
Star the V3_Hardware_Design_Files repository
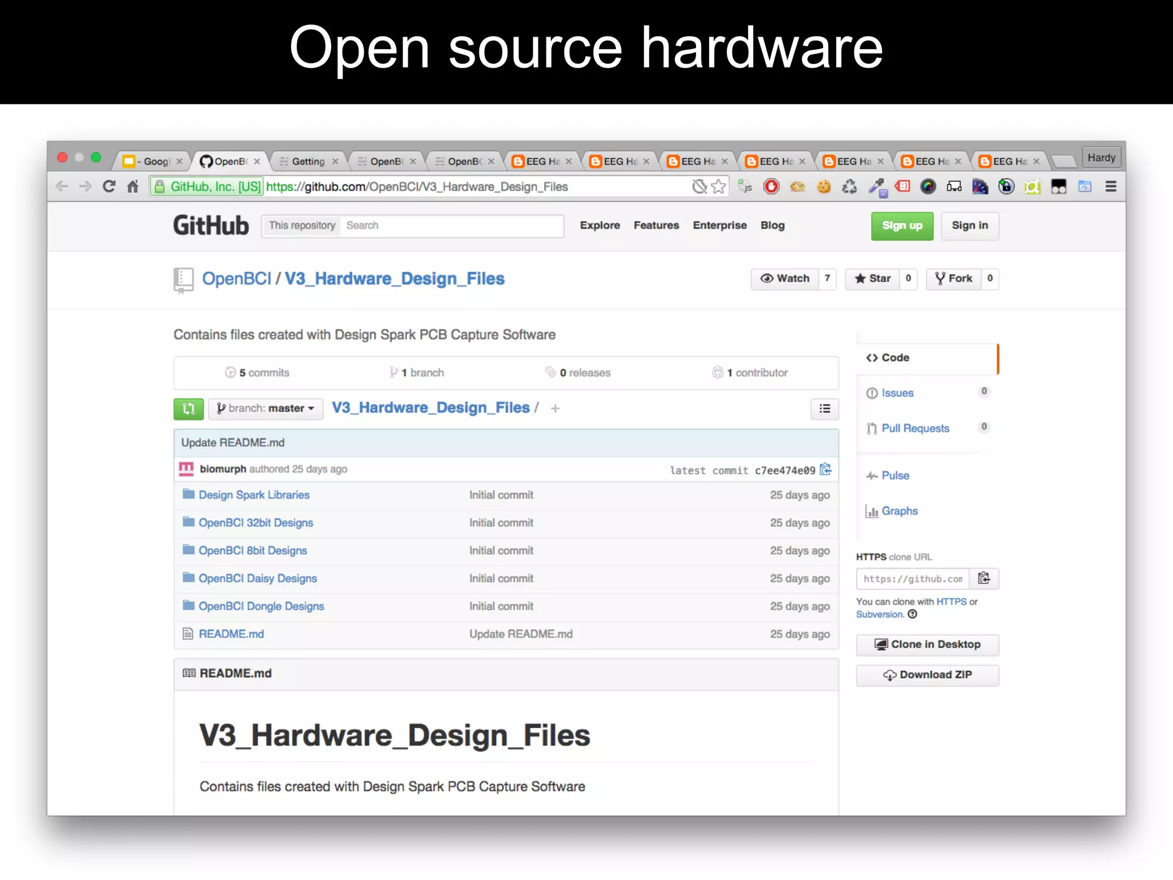point(872,278)
